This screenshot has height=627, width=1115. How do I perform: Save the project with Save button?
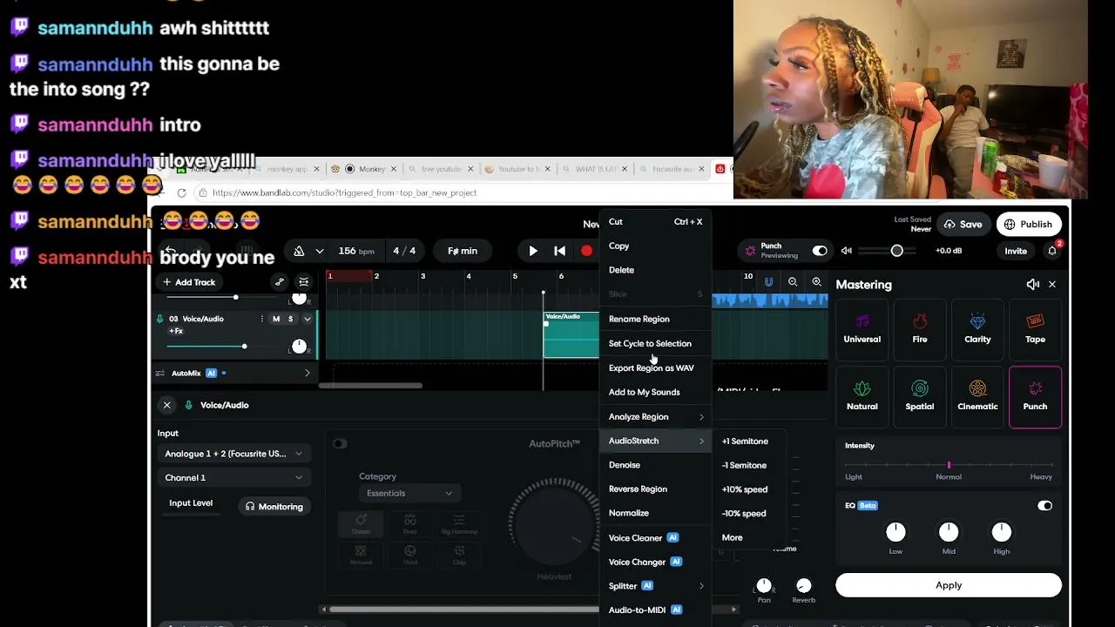pos(963,224)
